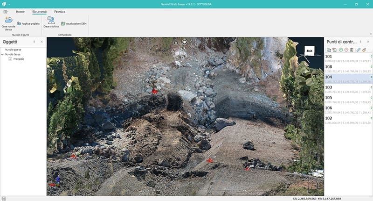Open the Finestra ribbon tab
The height and width of the screenshot is (201, 373).
click(60, 11)
